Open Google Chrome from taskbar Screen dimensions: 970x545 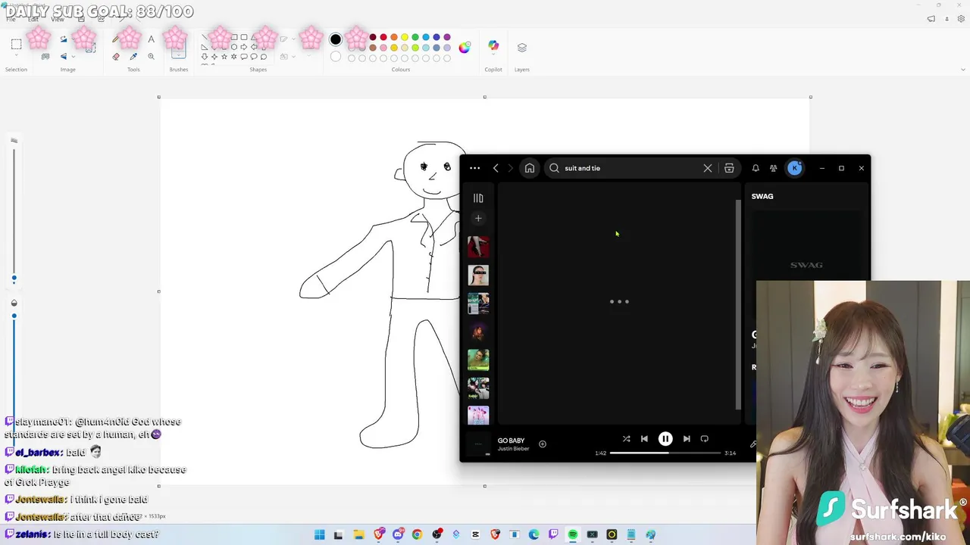coord(417,534)
